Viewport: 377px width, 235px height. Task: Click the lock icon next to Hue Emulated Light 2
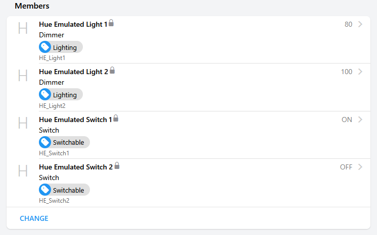(x=112, y=71)
